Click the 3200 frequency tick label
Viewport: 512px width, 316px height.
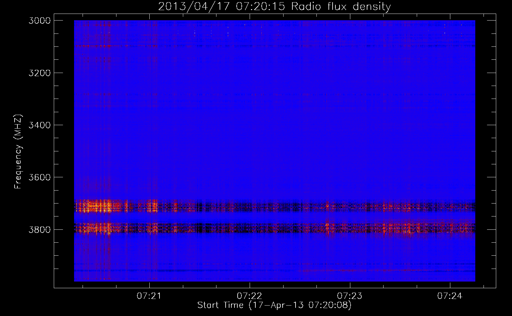40,73
